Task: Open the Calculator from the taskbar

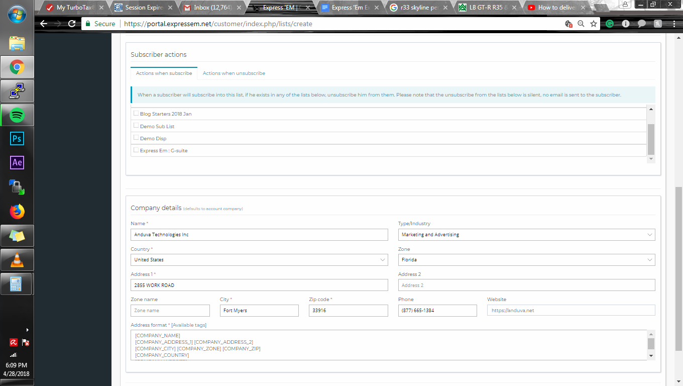Action: click(x=17, y=284)
